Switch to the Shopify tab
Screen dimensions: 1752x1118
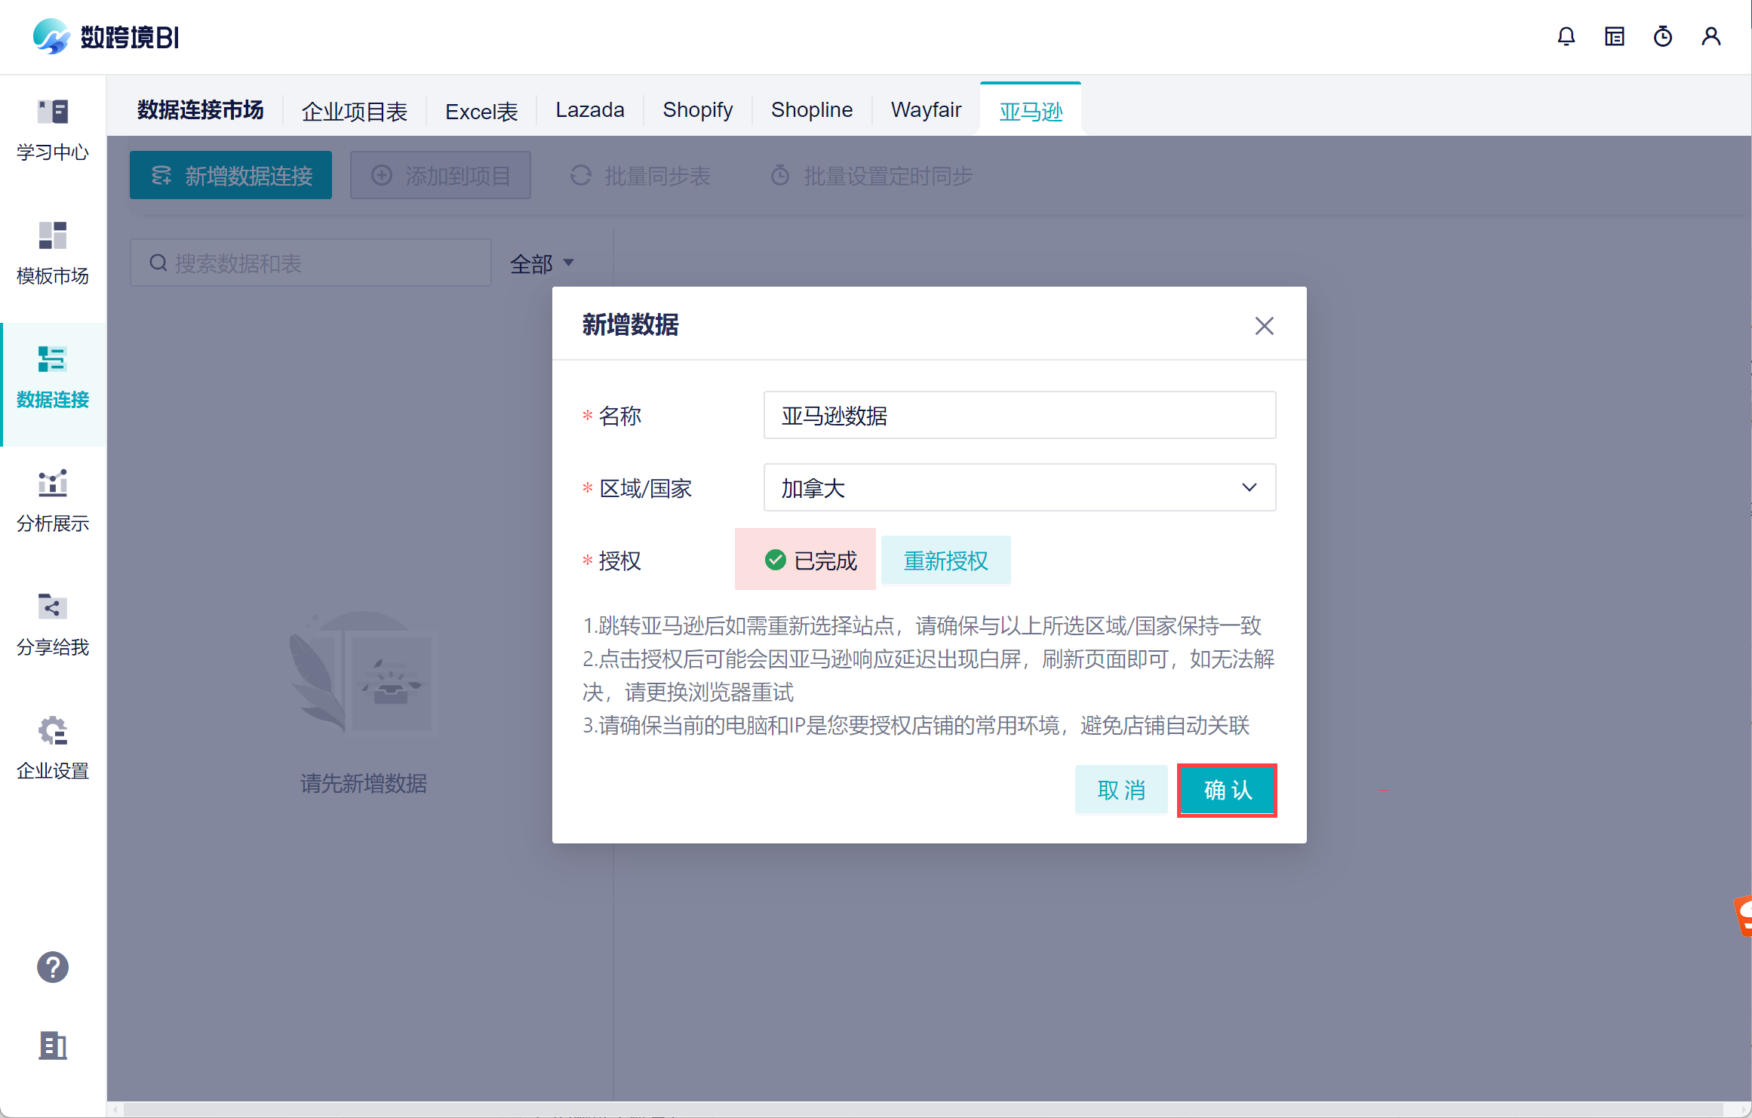[697, 110]
